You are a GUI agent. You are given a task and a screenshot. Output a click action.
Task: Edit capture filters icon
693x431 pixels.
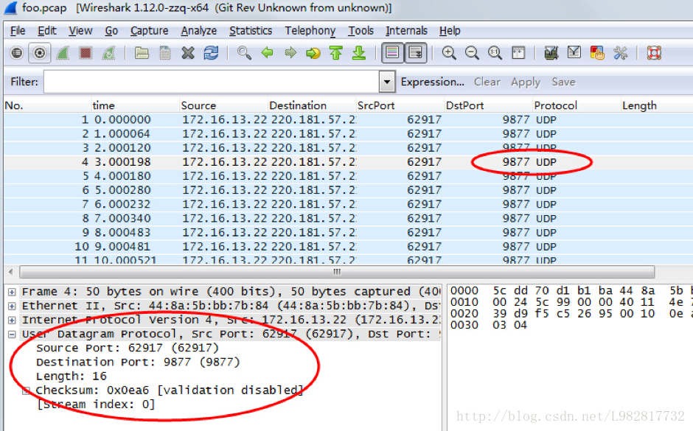tap(551, 54)
